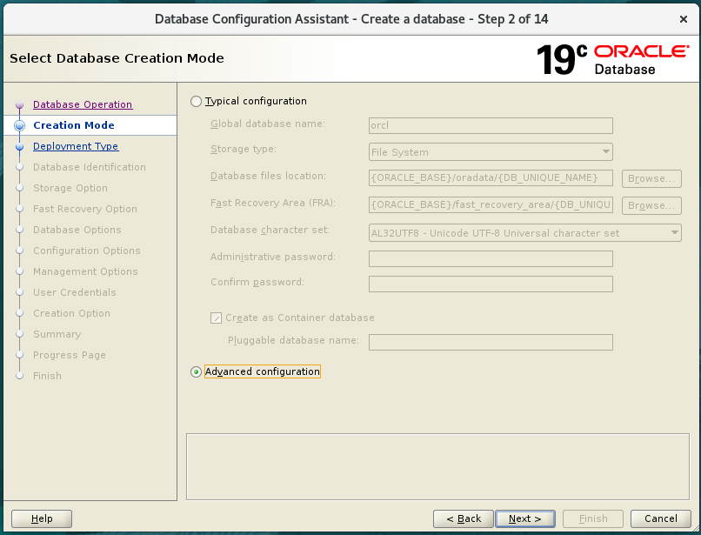Screen dimensions: 701x535
Task: Click the Oracle 19c Database logo
Action: 612,59
